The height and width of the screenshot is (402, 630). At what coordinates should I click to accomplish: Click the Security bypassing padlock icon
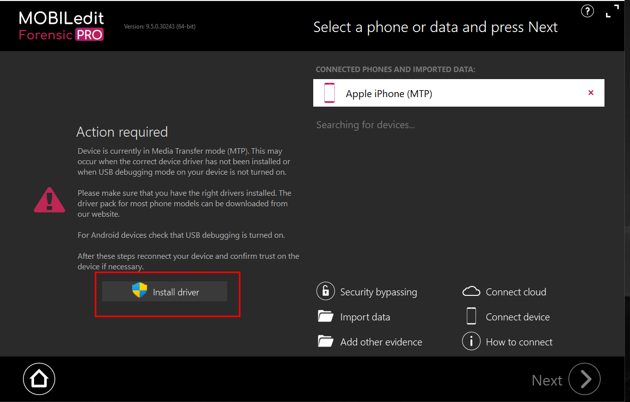pyautogui.click(x=326, y=291)
